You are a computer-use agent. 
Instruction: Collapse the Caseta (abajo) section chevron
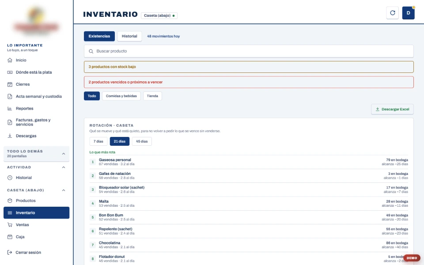pos(64,190)
